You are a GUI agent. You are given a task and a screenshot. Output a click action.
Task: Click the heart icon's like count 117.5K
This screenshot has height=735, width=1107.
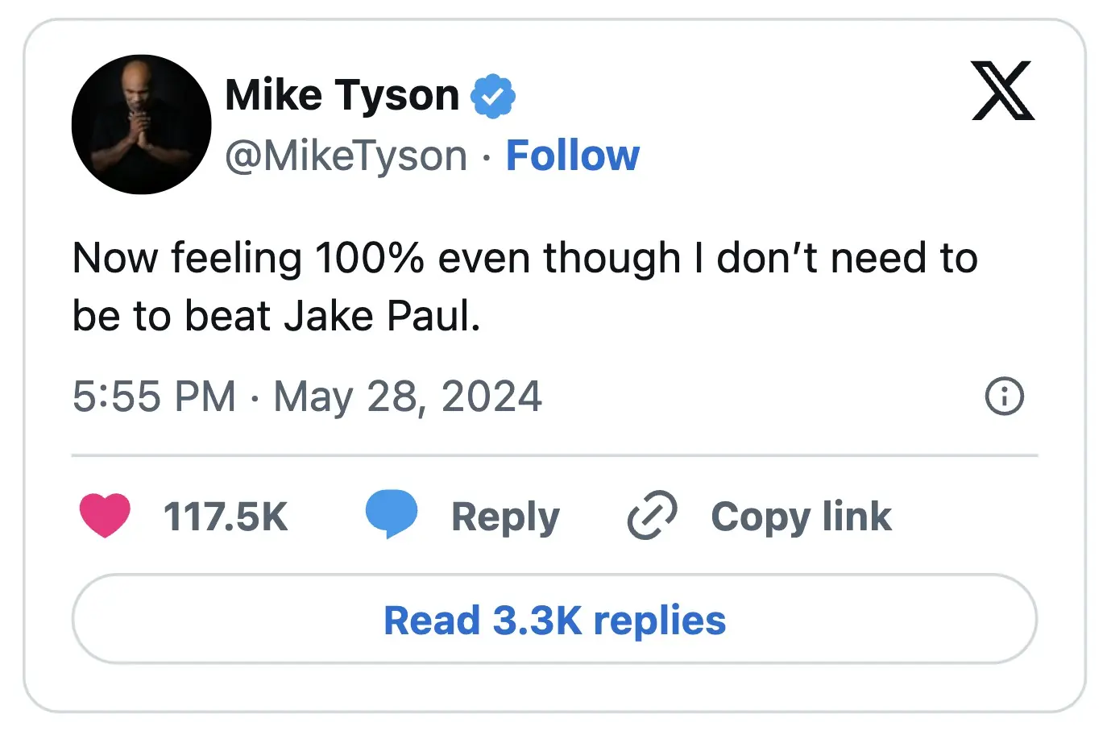coord(226,516)
